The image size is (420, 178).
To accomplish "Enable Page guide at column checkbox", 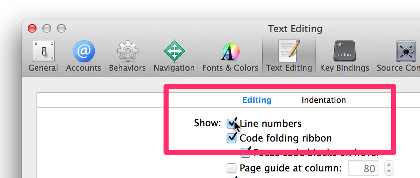I will pyautogui.click(x=232, y=168).
